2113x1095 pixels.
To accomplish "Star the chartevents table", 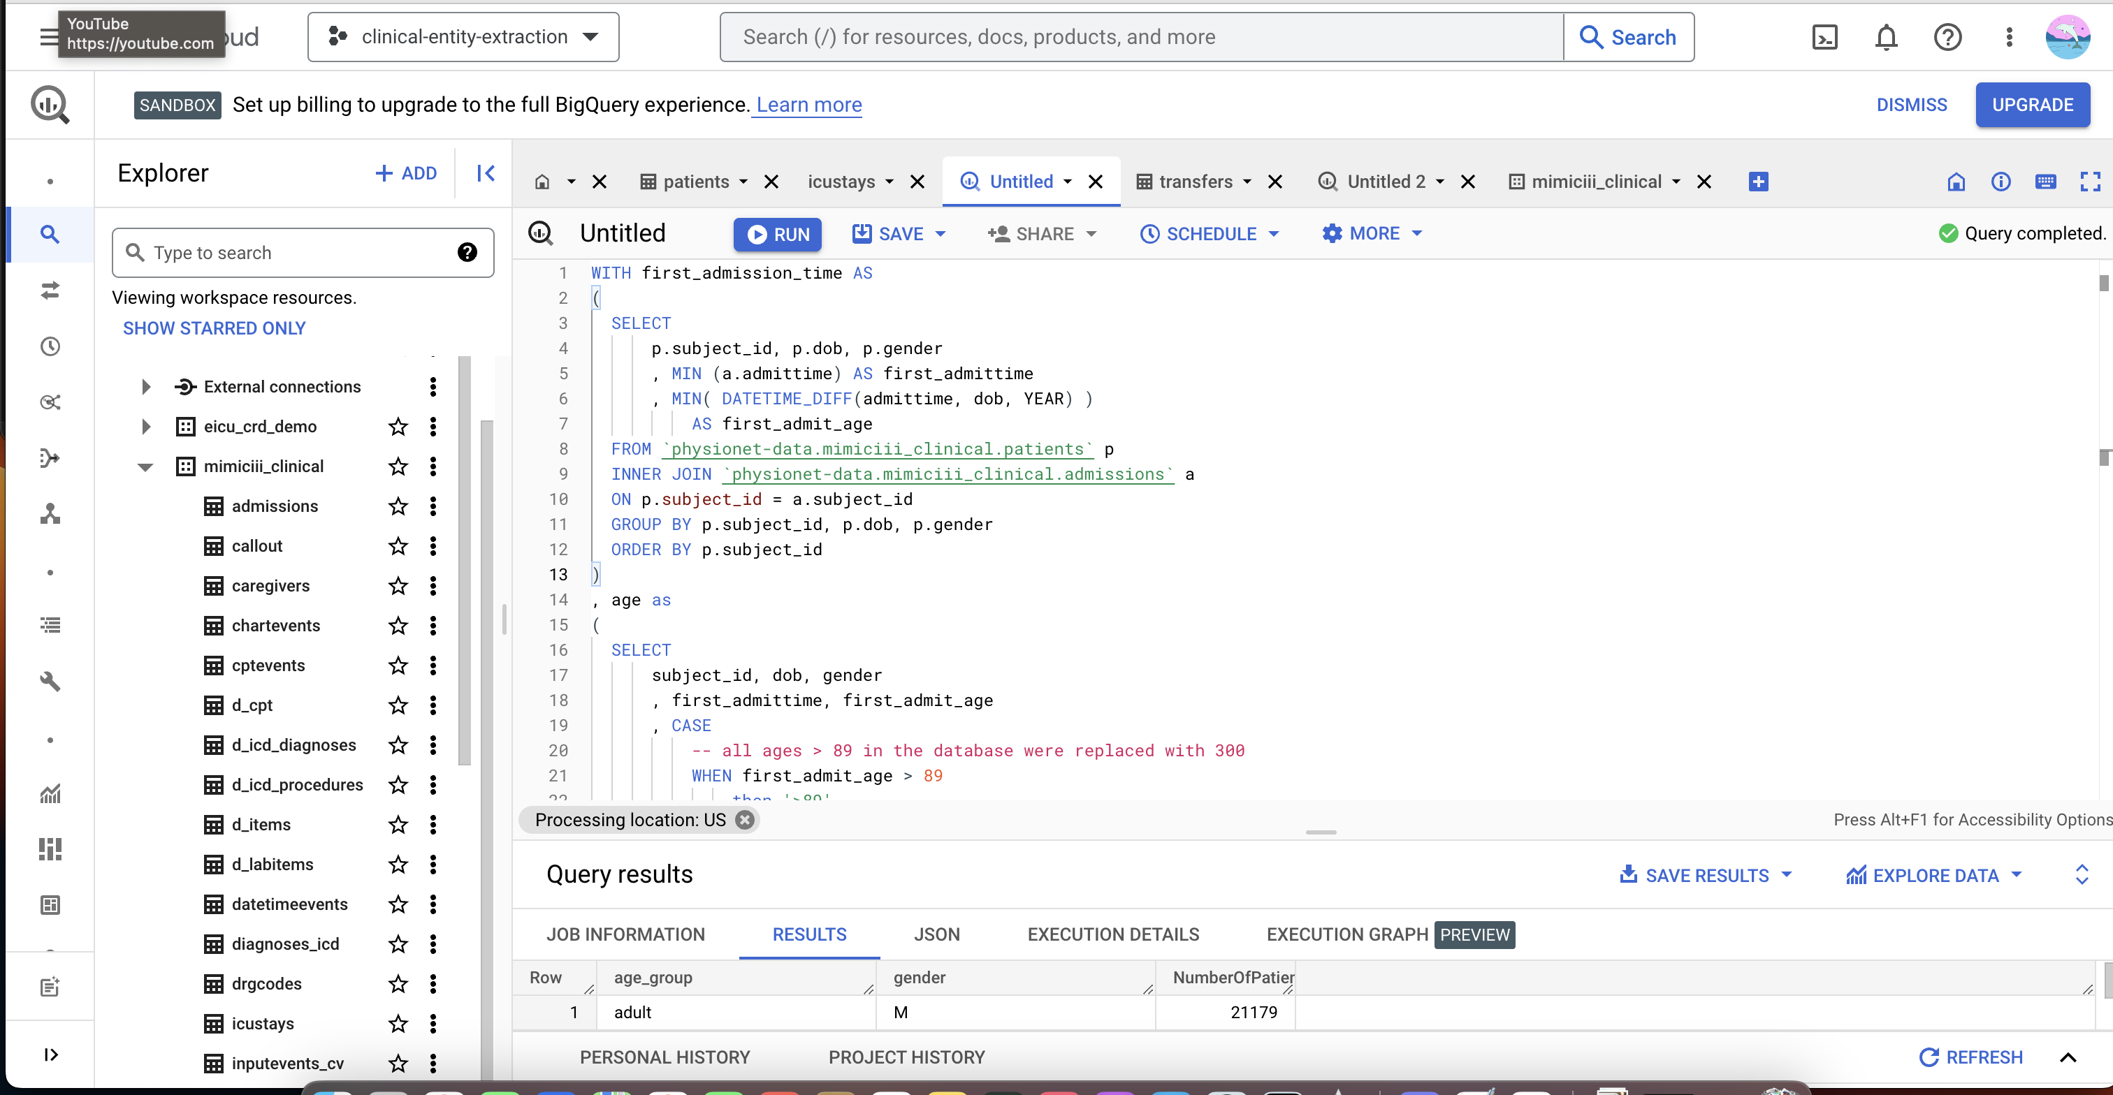I will tap(398, 626).
